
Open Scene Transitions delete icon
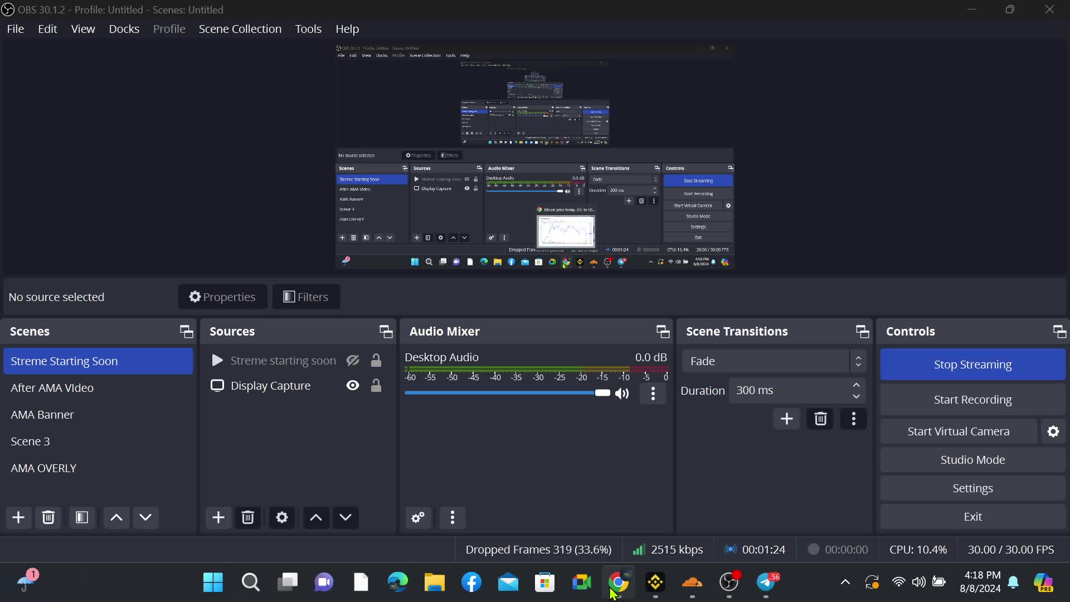tap(821, 419)
